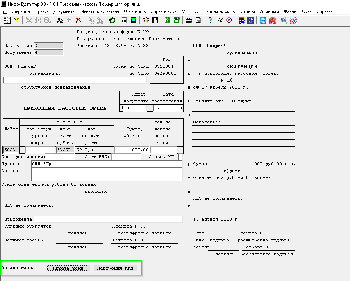This screenshot has width=350, height=281.
Task: Click the Принято от field
Action: tap(107, 164)
